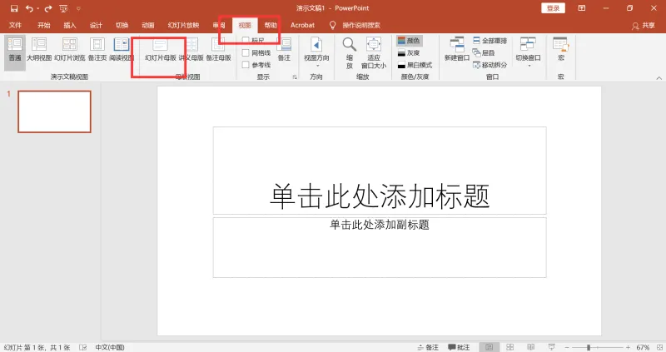Open the 缩放 zoom dialog

(x=349, y=52)
